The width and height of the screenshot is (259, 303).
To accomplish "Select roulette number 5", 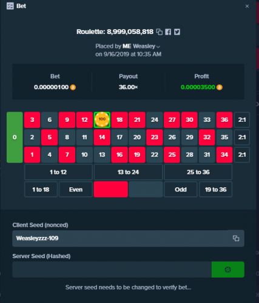I will tap(50, 138).
